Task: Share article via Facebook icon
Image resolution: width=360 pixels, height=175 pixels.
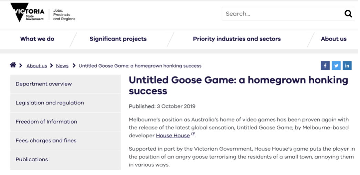Action: pyautogui.click(x=325, y=66)
